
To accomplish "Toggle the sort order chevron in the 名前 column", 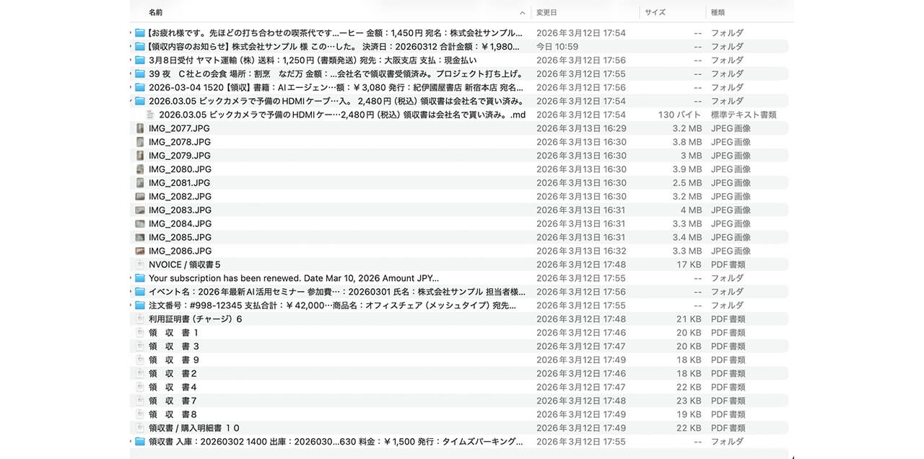I will coord(522,13).
